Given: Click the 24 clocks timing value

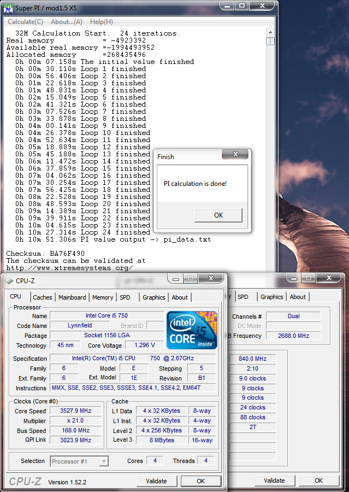Looking at the screenshot, I should coord(252,407).
